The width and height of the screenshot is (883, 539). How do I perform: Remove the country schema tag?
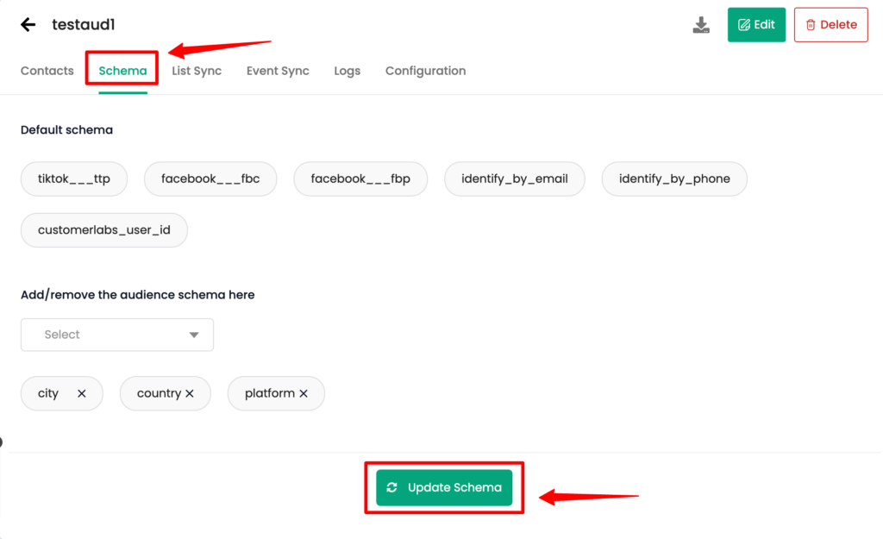[x=190, y=393]
